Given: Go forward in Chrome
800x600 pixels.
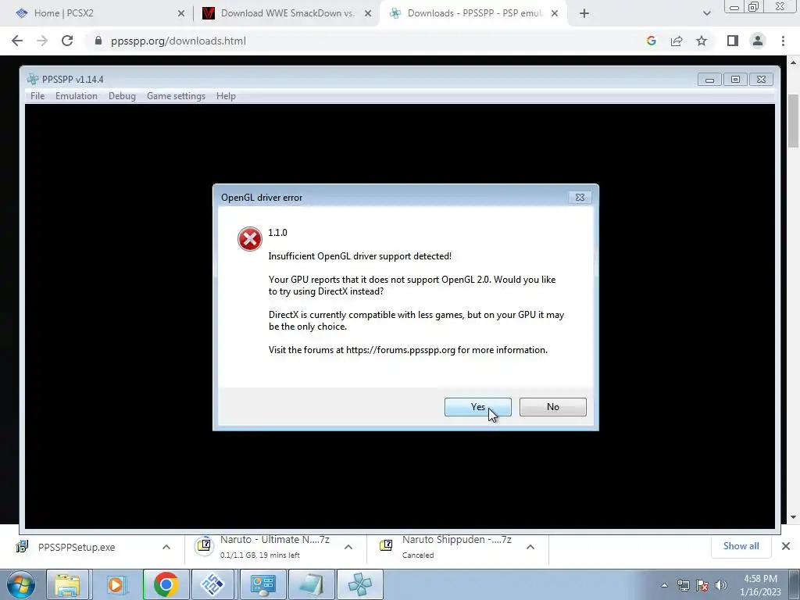Looking at the screenshot, I should click(42, 41).
